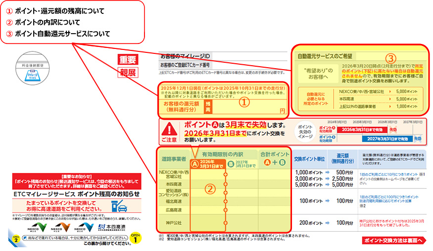Viewport: 433px width, 251px height.
Task: Click the orange 残高 label
Action: click(x=208, y=107)
